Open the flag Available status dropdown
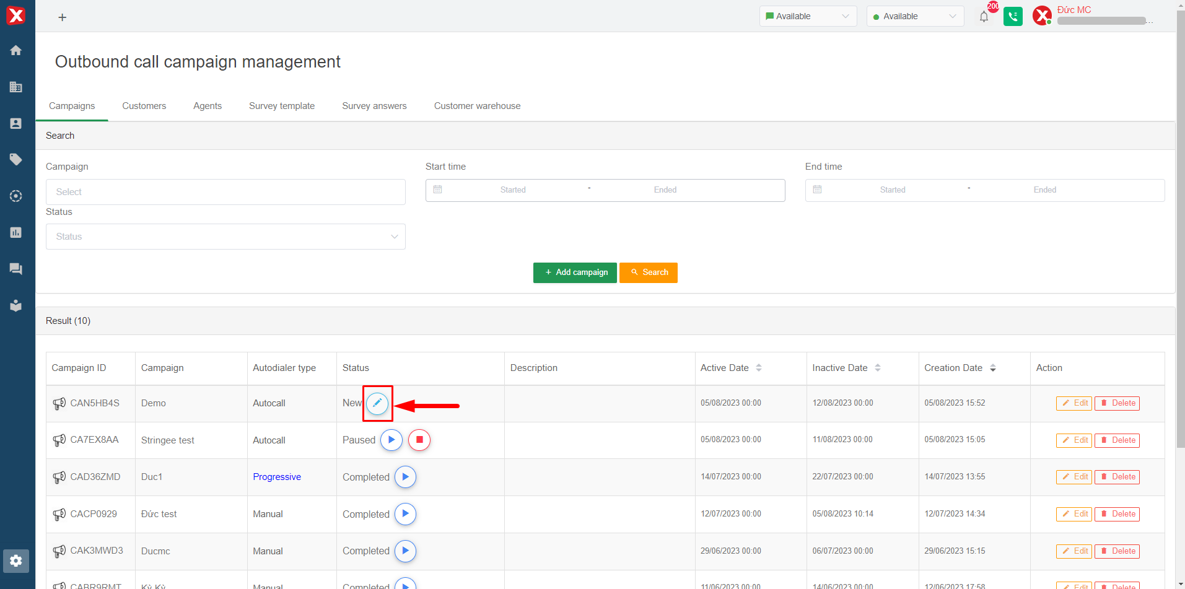Image resolution: width=1185 pixels, height=589 pixels. [x=808, y=16]
